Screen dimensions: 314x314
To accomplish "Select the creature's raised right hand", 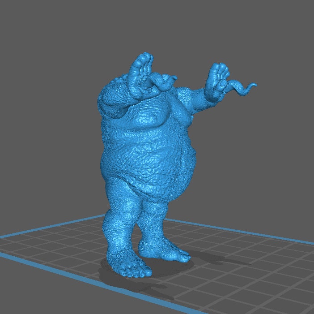I will [217, 81].
